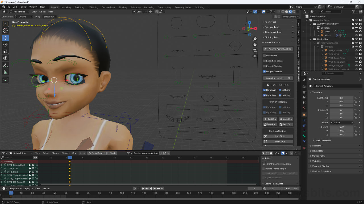Viewport: 364px width, 204px height.
Task: Open the Render menu
Action: [23, 7]
